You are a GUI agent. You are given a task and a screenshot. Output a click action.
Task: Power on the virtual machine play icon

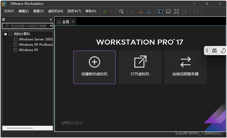[105, 11]
